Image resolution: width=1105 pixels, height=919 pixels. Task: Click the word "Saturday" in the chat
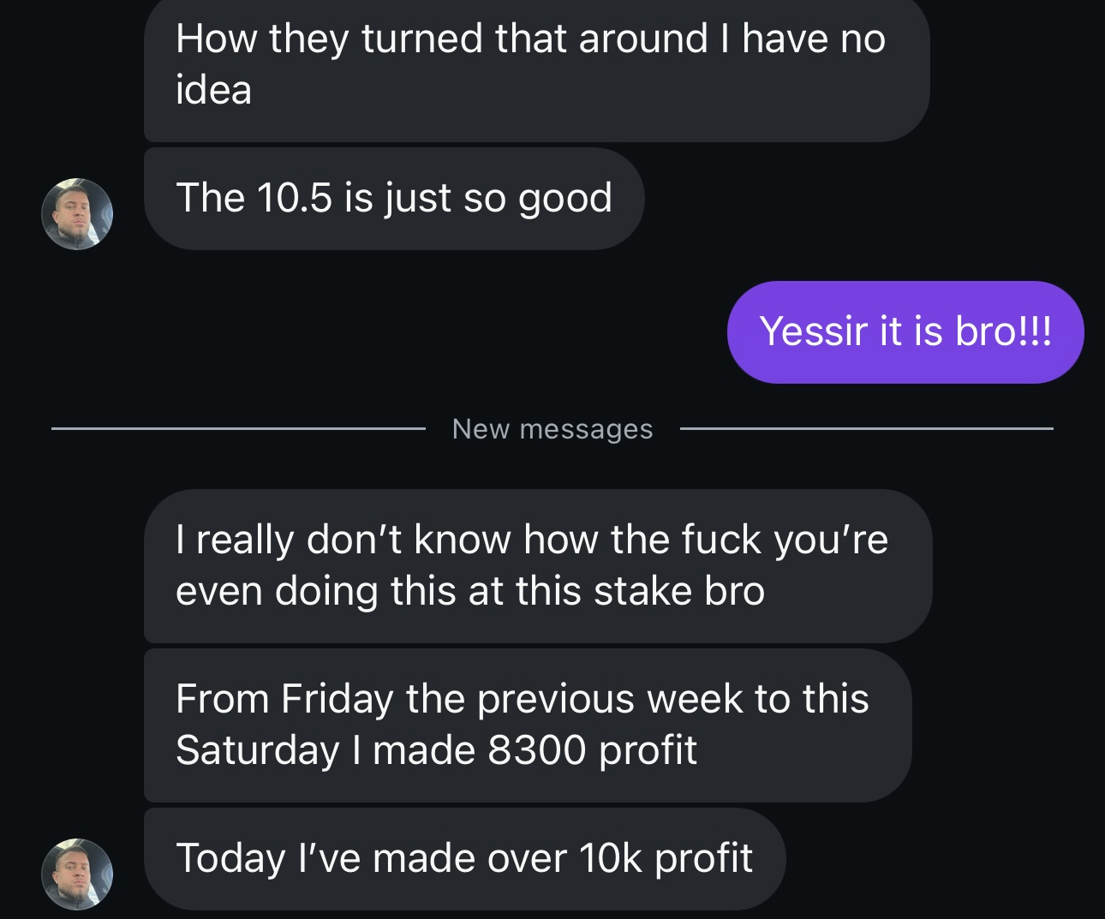258,751
